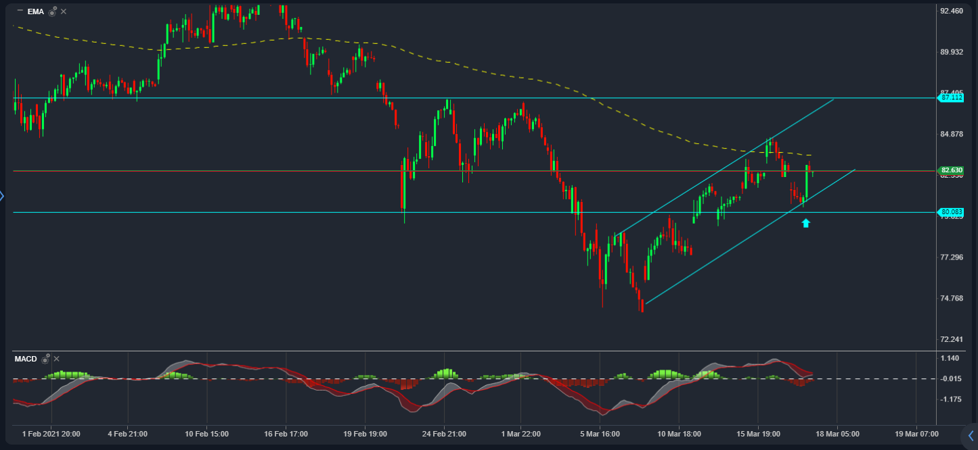This screenshot has height=450, width=978.
Task: Click the 1 Feb 2021 20:00 time label
Action: coord(51,434)
